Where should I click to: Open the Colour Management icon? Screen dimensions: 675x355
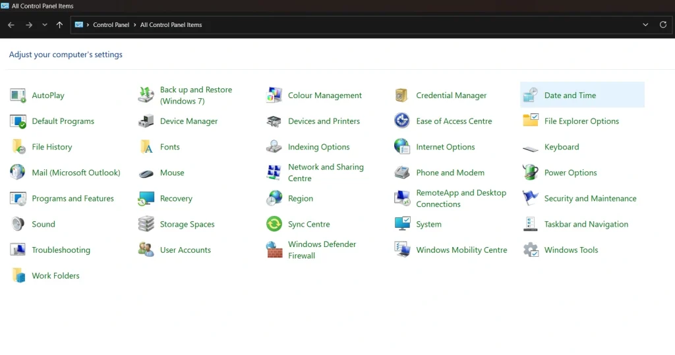[x=274, y=95]
